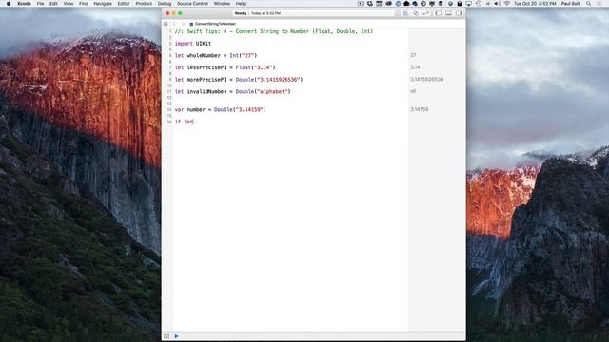The image size is (609, 342).
Task: Open the Assistant editor
Action: tap(416, 13)
